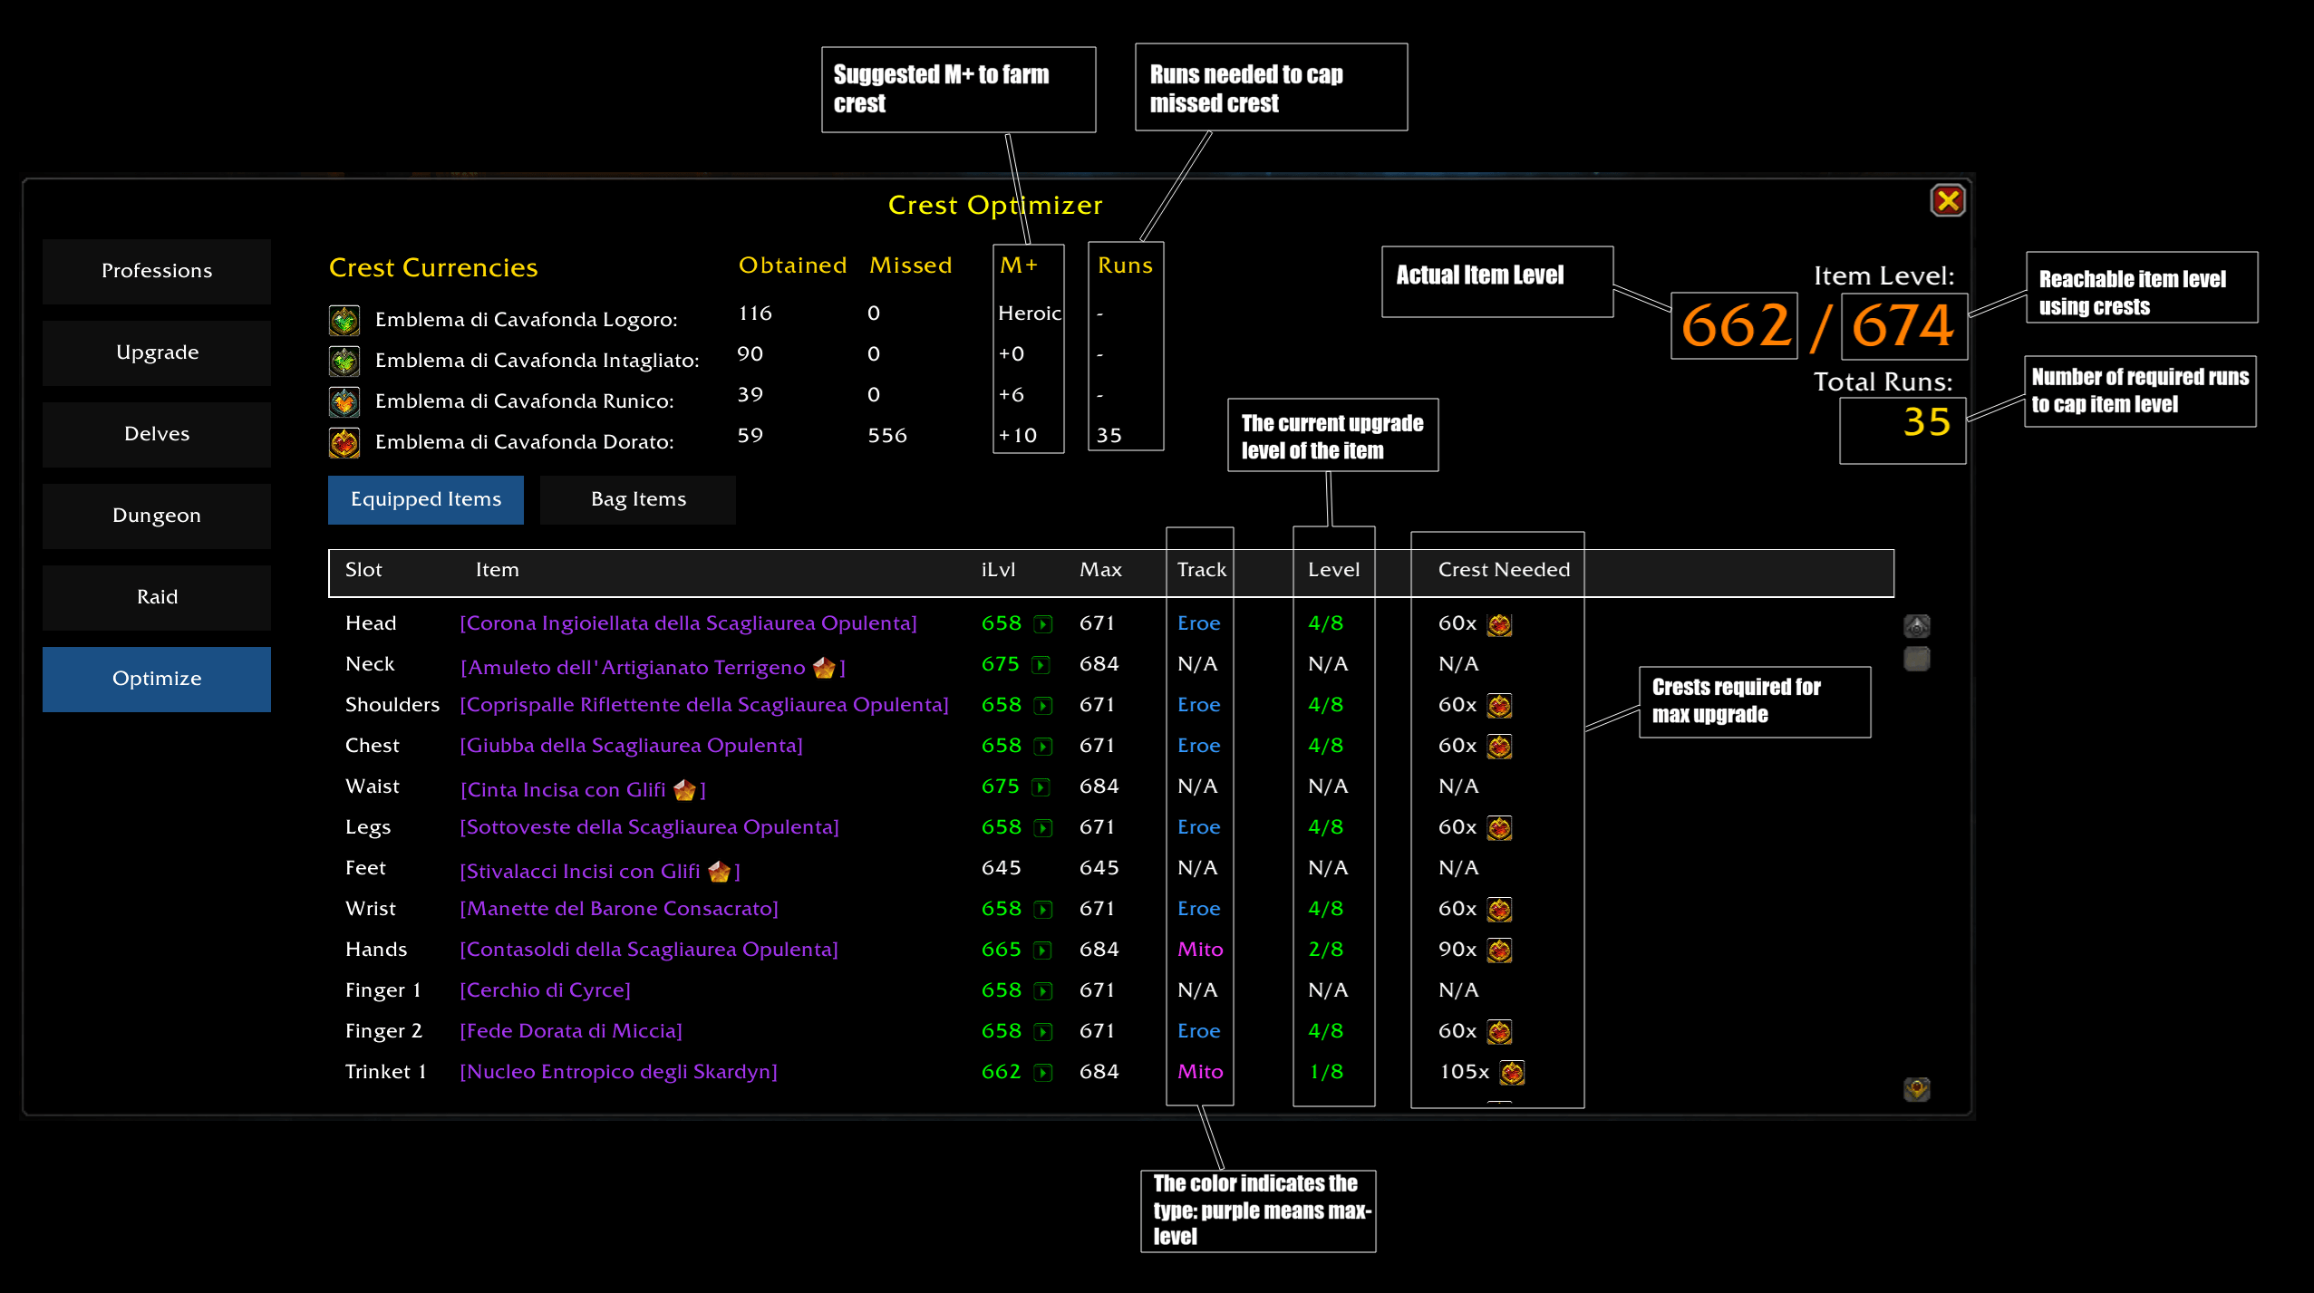Screen dimensions: 2314x1293
Task: Go to the Raid section
Action: [157, 597]
